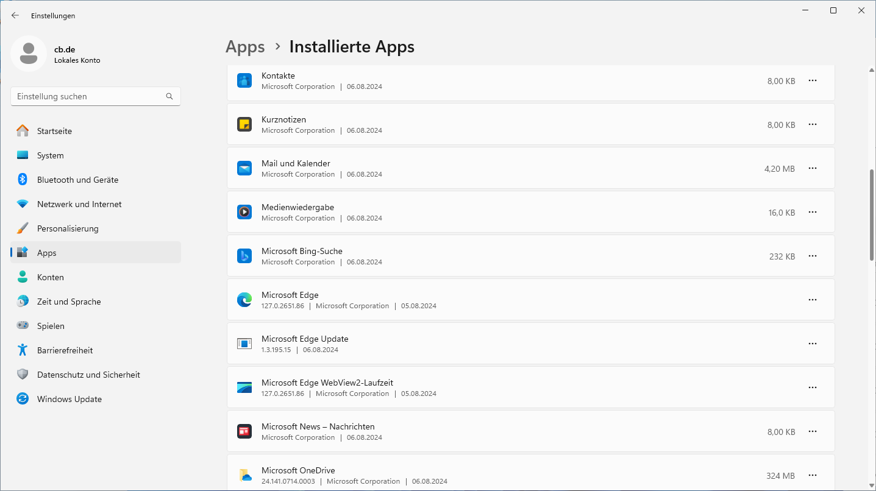The width and height of the screenshot is (876, 491).
Task: Click the Microsoft News app icon
Action: point(244,431)
